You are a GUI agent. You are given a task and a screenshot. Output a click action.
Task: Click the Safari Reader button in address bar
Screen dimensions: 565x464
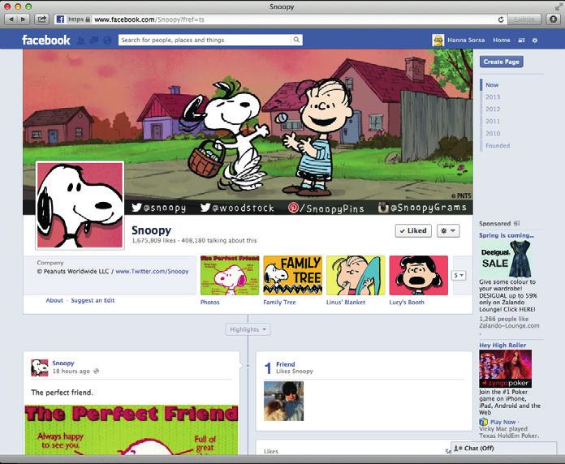[x=524, y=19]
